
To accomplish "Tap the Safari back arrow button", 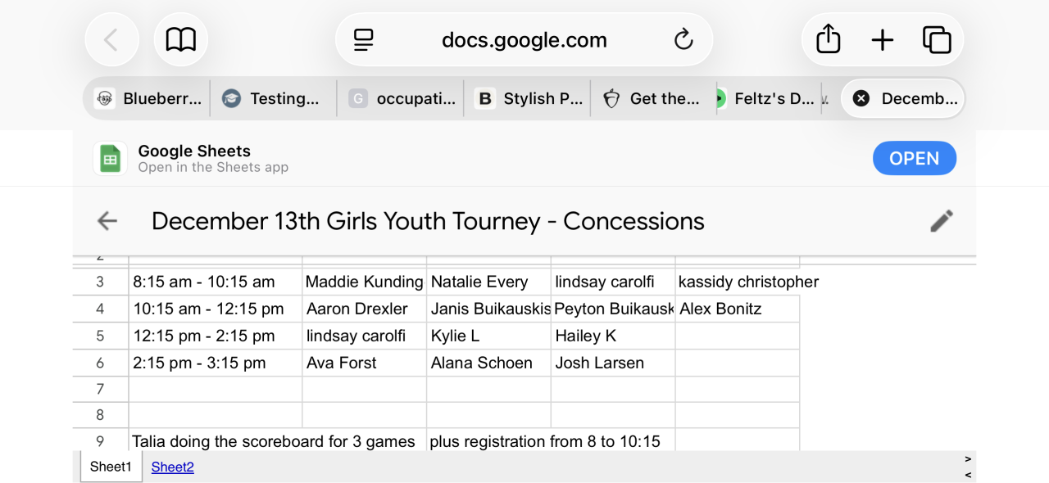I will click(x=111, y=39).
